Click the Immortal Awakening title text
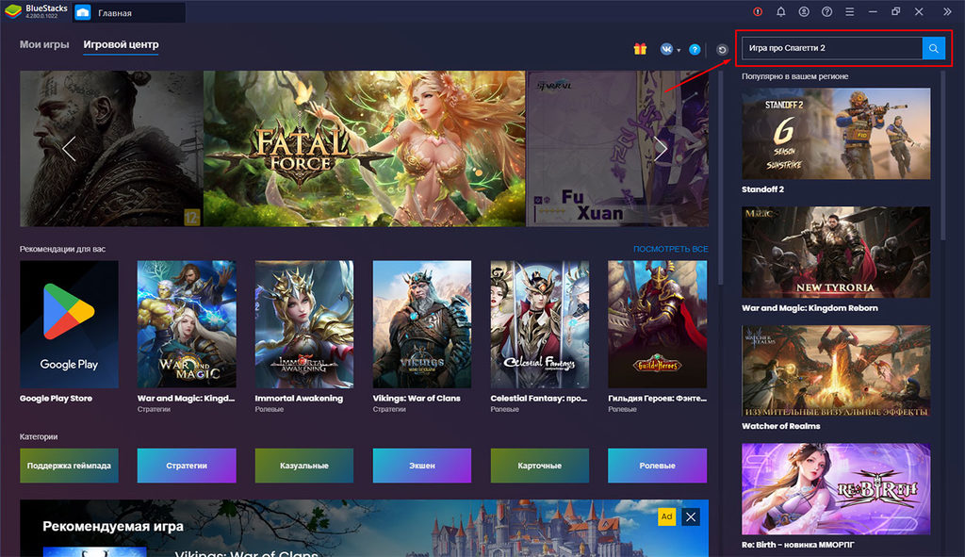The width and height of the screenshot is (965, 557). pos(299,399)
